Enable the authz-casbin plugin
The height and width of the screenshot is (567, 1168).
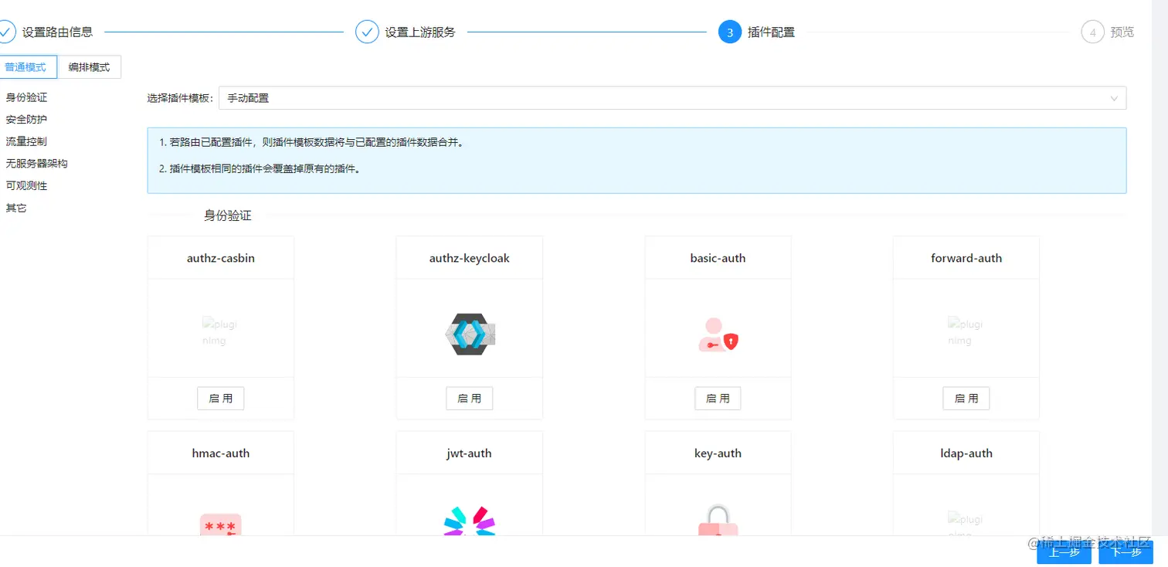(221, 399)
